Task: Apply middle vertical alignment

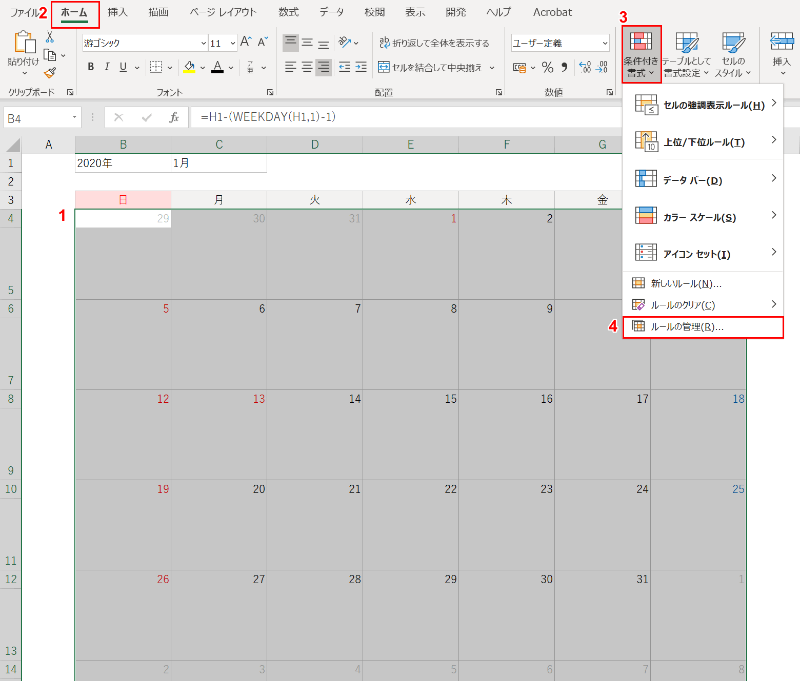Action: tap(307, 43)
